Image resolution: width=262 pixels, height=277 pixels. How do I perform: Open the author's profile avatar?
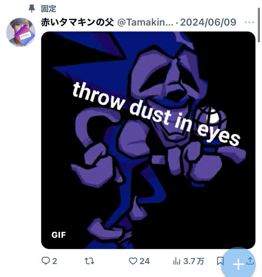click(x=21, y=32)
